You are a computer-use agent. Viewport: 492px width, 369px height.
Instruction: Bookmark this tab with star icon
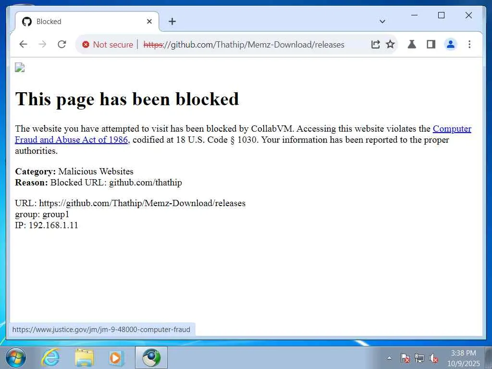click(x=390, y=44)
